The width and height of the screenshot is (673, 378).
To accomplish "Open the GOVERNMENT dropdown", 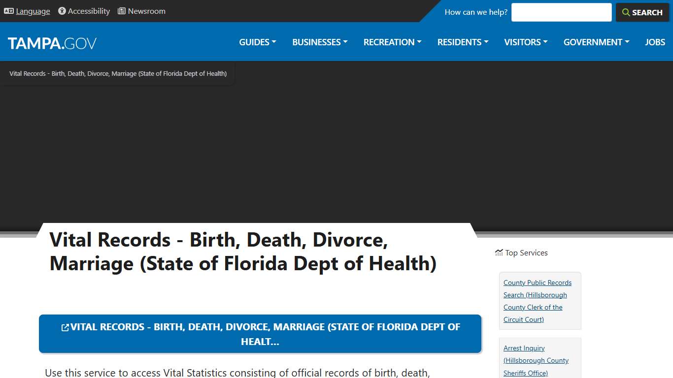I will [596, 42].
